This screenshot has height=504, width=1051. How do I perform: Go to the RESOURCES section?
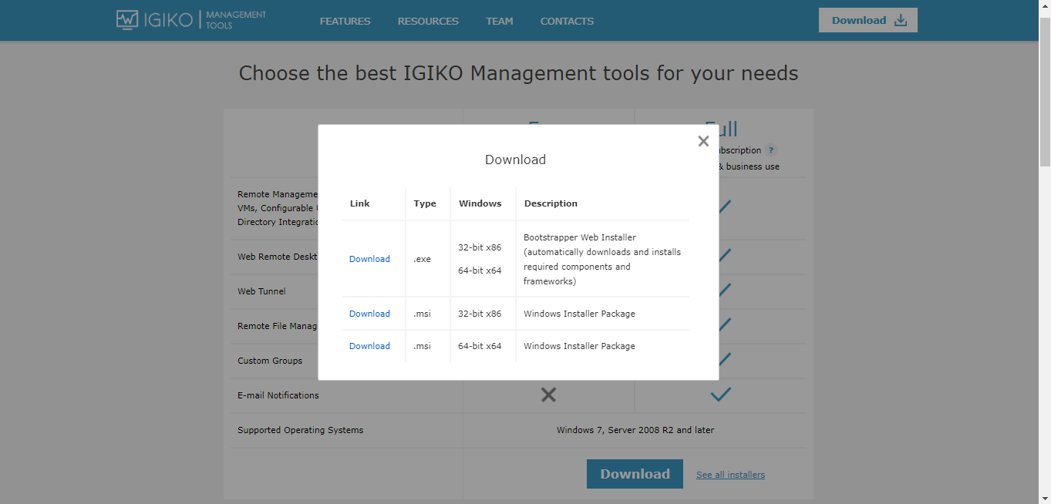pos(428,21)
